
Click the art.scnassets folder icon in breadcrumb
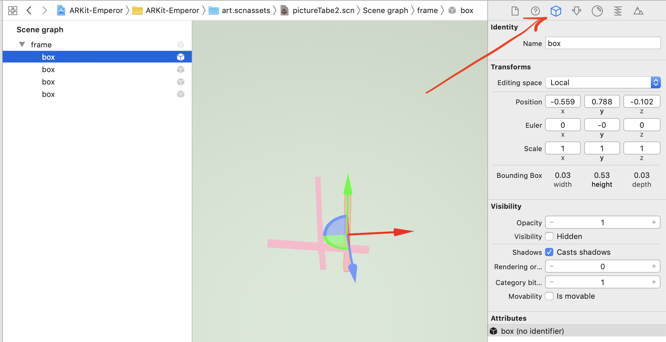click(214, 11)
